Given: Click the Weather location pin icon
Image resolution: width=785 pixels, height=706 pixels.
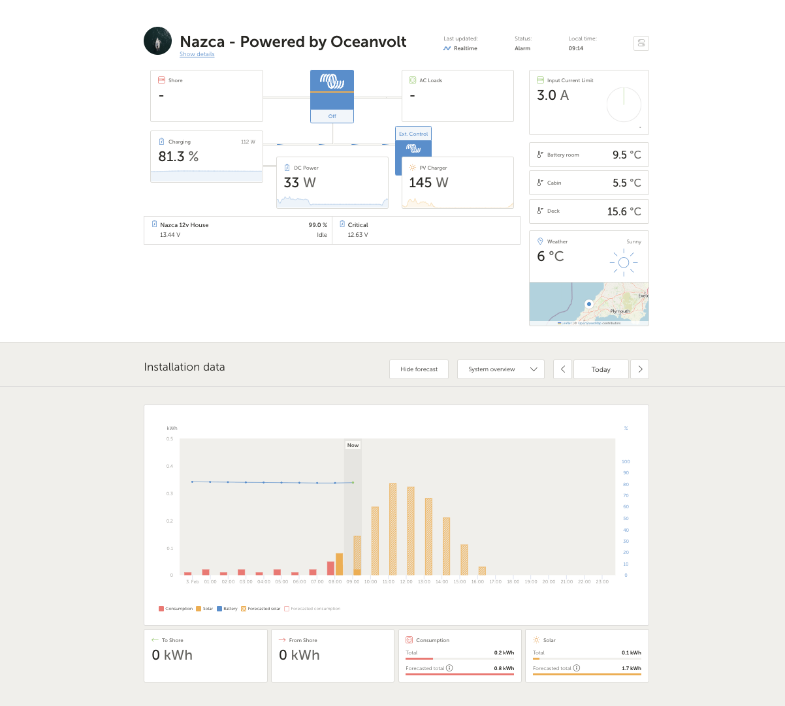Looking at the screenshot, I should 540,241.
